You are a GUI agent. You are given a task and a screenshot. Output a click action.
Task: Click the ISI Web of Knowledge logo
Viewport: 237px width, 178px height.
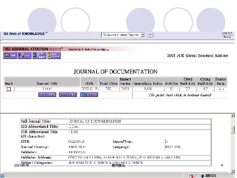pyautogui.click(x=25, y=34)
